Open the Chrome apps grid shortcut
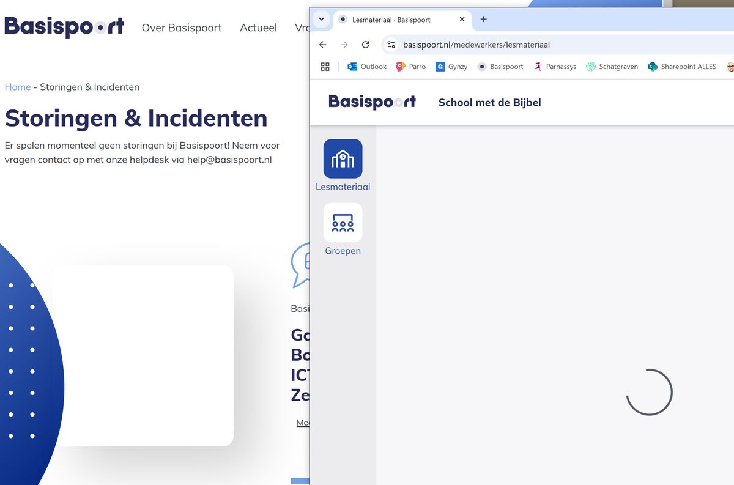The width and height of the screenshot is (734, 485). (325, 67)
